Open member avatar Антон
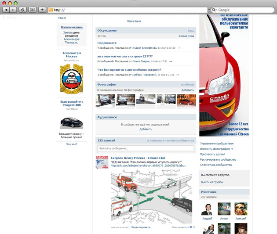The image size is (277, 234). pos(224,209)
